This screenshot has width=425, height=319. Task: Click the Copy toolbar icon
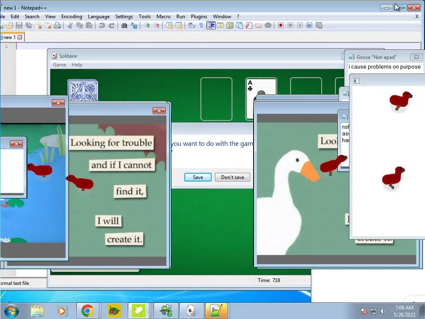pyautogui.click(x=80, y=25)
